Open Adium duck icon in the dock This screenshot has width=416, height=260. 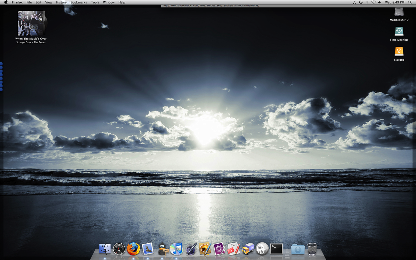[x=162, y=249]
